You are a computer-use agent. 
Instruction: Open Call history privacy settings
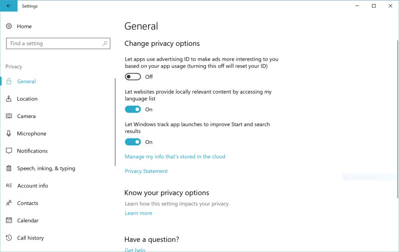pyautogui.click(x=30, y=238)
